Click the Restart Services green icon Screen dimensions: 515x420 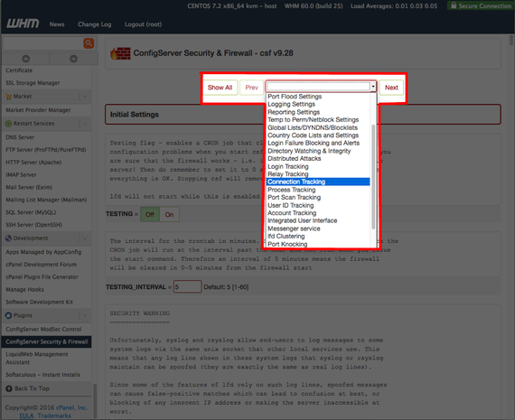tap(8, 124)
